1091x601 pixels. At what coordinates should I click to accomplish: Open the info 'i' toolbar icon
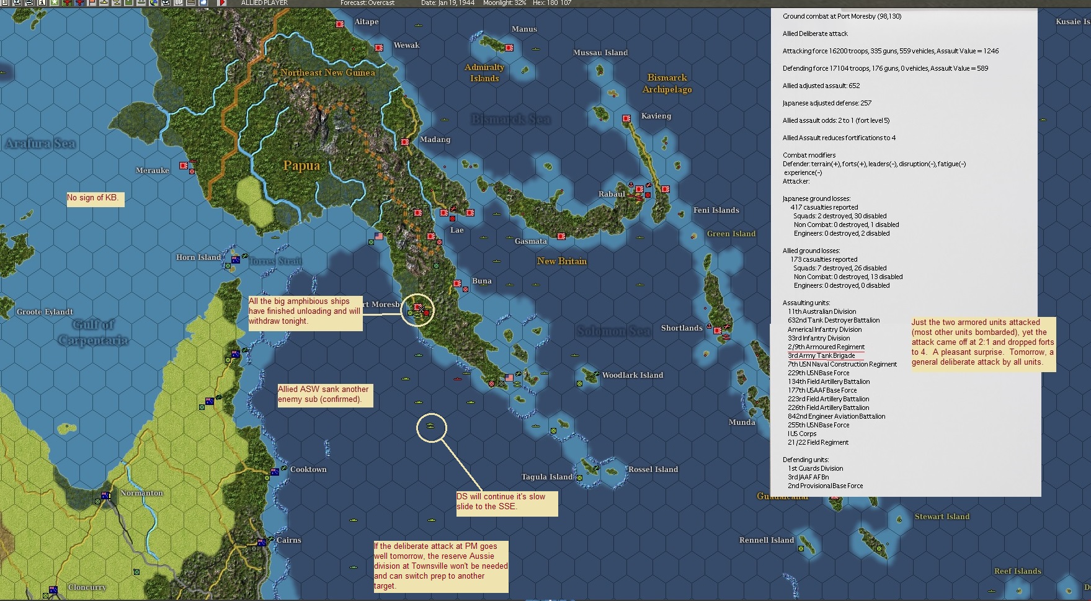pos(42,2)
